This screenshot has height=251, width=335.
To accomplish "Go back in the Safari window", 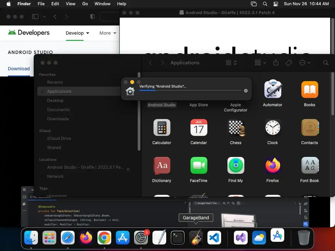I will click(x=55, y=17).
